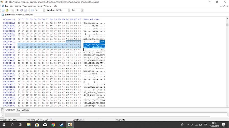Open Google Chrome from the taskbar
The image size is (229, 128).
coord(53,125)
